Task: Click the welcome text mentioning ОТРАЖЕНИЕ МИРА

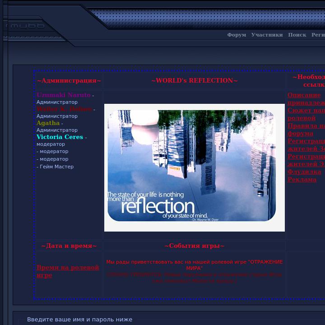Action: 195,265
